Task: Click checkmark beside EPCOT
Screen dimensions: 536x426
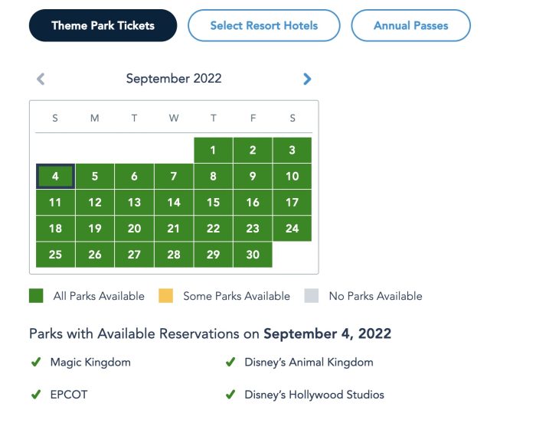Action: (36, 395)
